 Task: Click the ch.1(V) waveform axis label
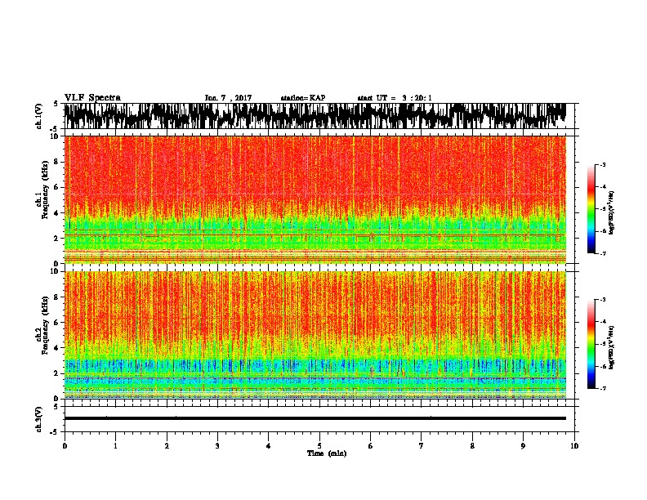[x=39, y=116]
